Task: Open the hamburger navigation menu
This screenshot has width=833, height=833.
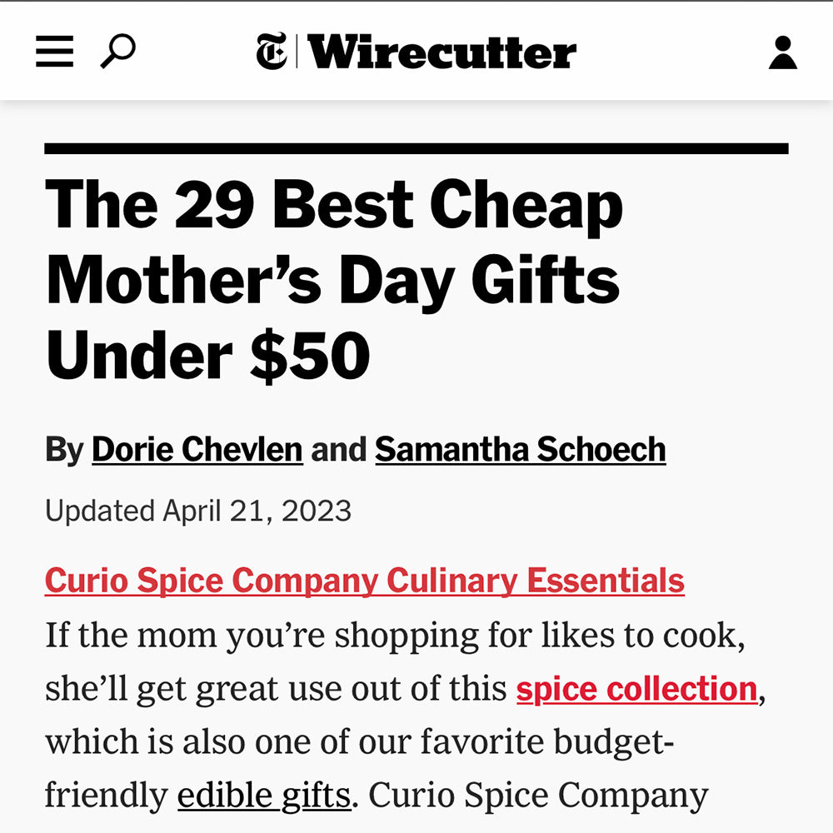Action: 55,52
